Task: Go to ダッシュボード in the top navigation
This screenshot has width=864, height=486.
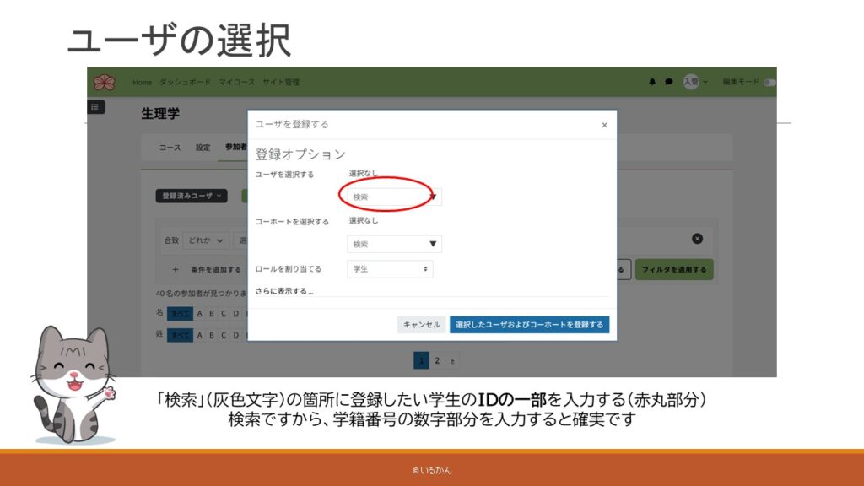Action: coord(185,82)
